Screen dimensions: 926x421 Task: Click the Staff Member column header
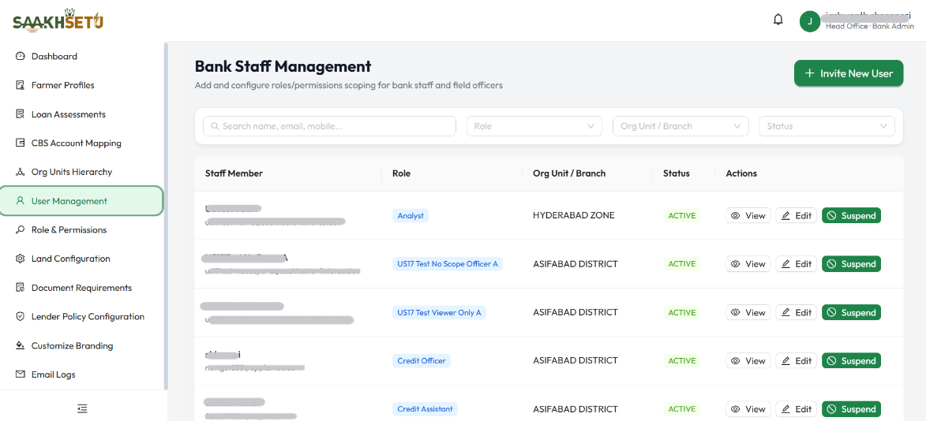[234, 173]
